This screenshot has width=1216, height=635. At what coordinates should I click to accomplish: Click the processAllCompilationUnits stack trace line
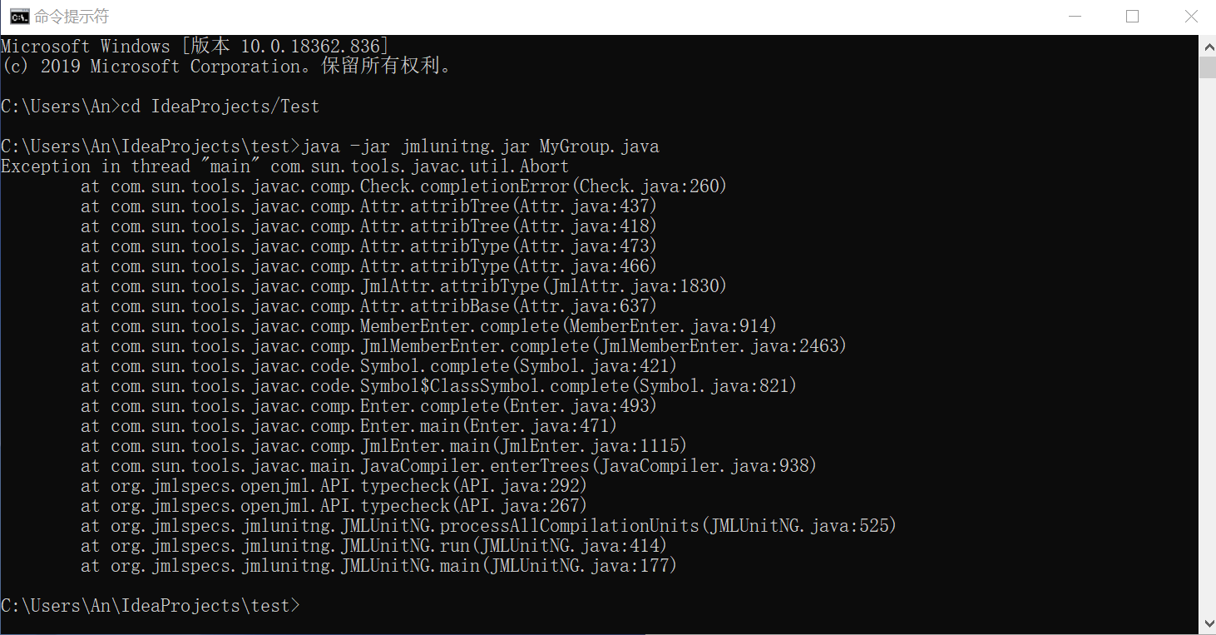pyautogui.click(x=489, y=526)
